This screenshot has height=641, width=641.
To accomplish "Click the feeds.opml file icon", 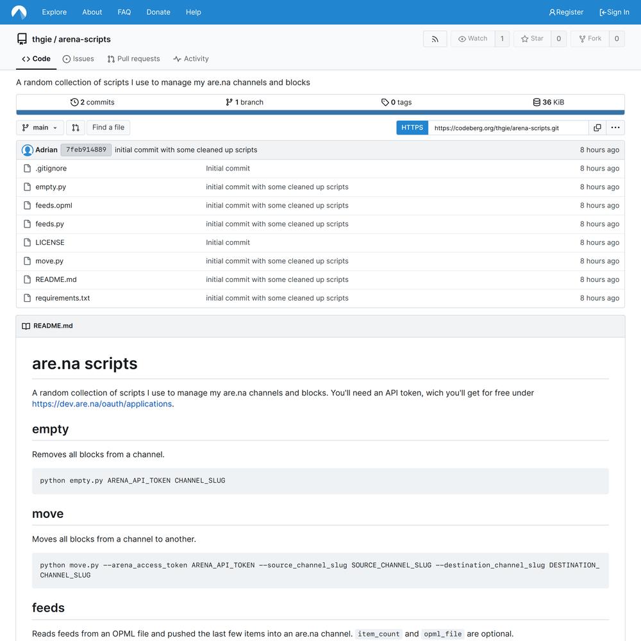I will pos(28,205).
